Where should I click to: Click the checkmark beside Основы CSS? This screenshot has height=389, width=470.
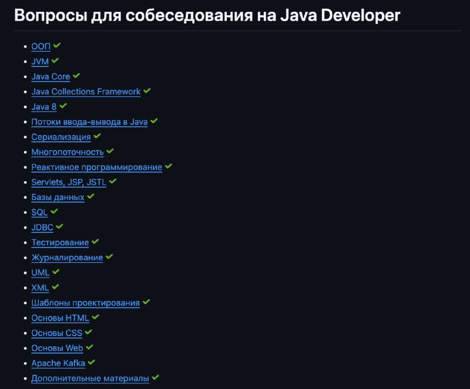[x=89, y=332]
